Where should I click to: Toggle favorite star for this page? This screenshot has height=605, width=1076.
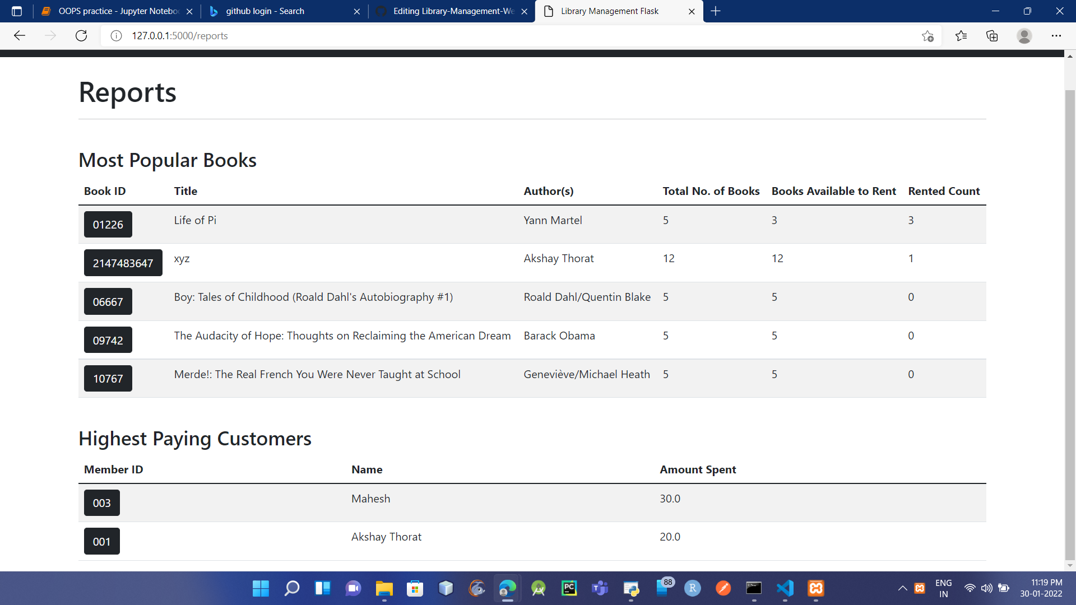[x=927, y=35]
